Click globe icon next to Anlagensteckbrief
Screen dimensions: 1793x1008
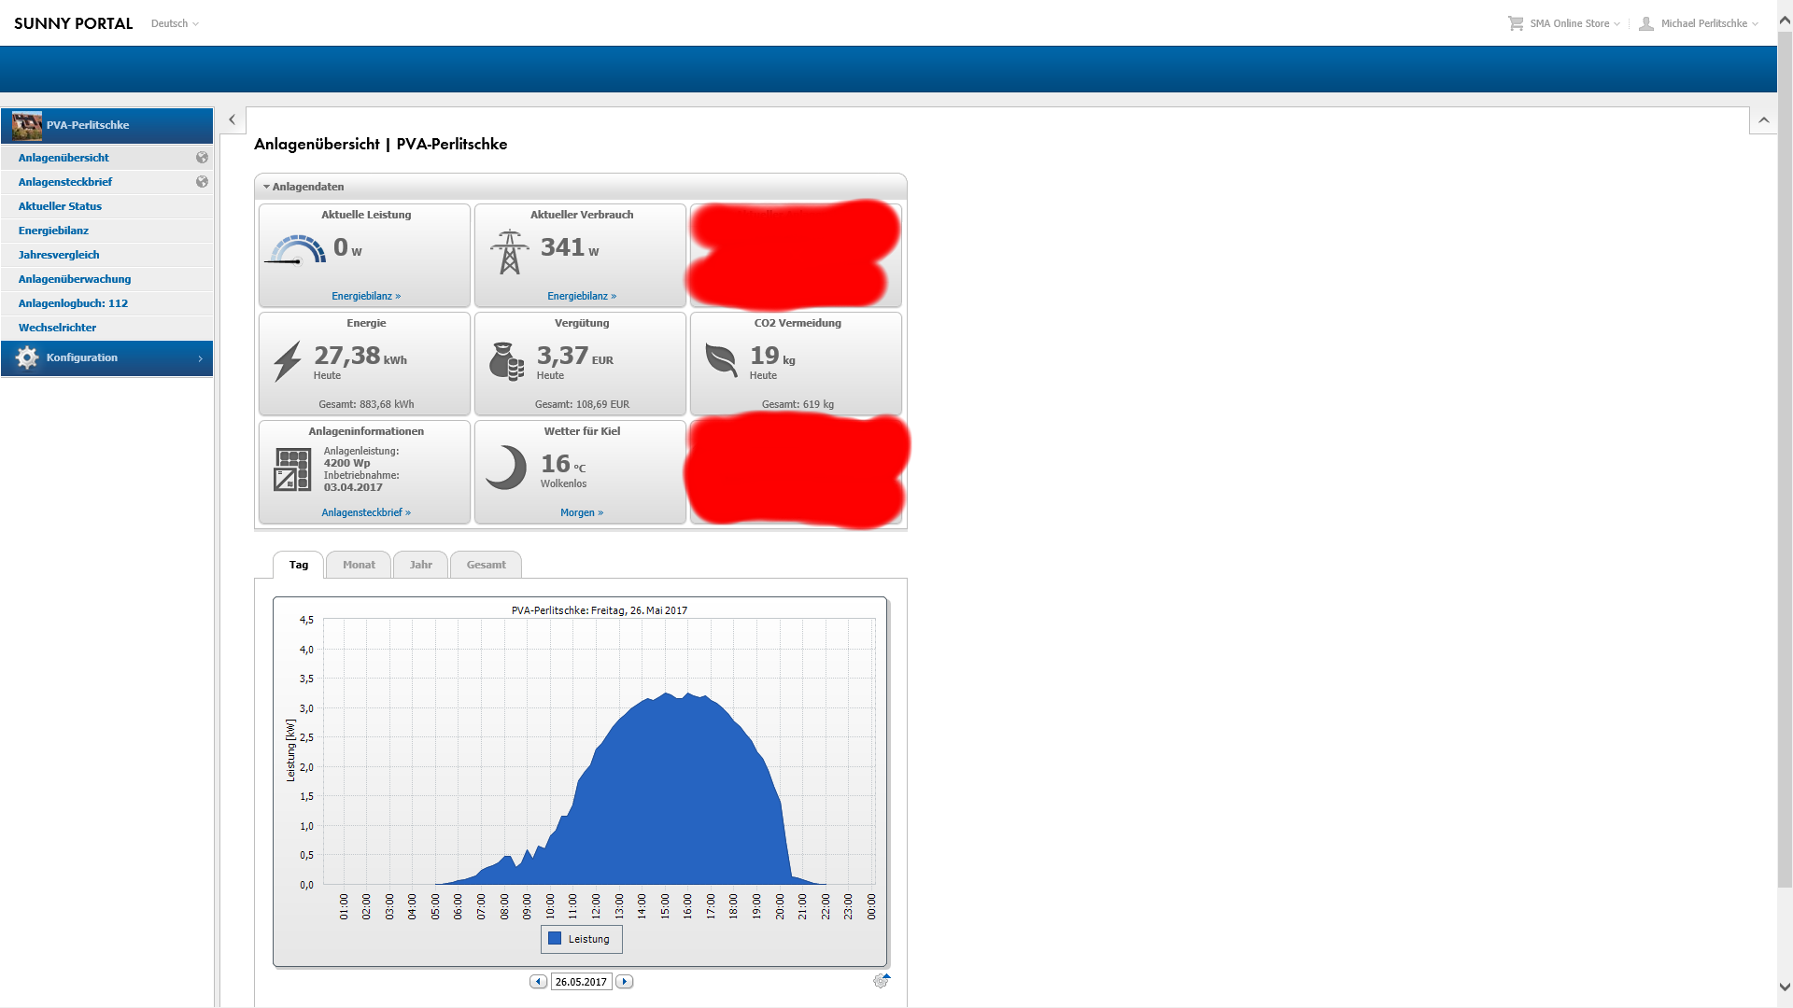pyautogui.click(x=202, y=182)
